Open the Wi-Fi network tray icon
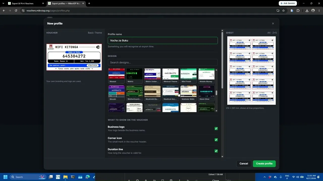This screenshot has width=323, height=181. 293,177
